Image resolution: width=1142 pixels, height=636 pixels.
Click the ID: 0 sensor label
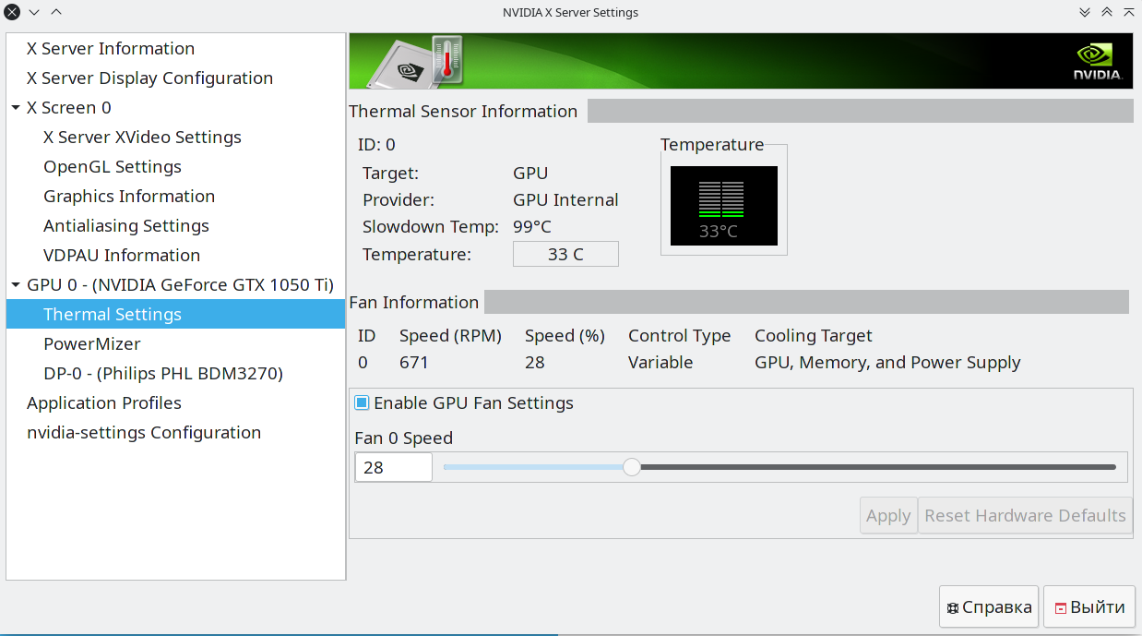(376, 145)
